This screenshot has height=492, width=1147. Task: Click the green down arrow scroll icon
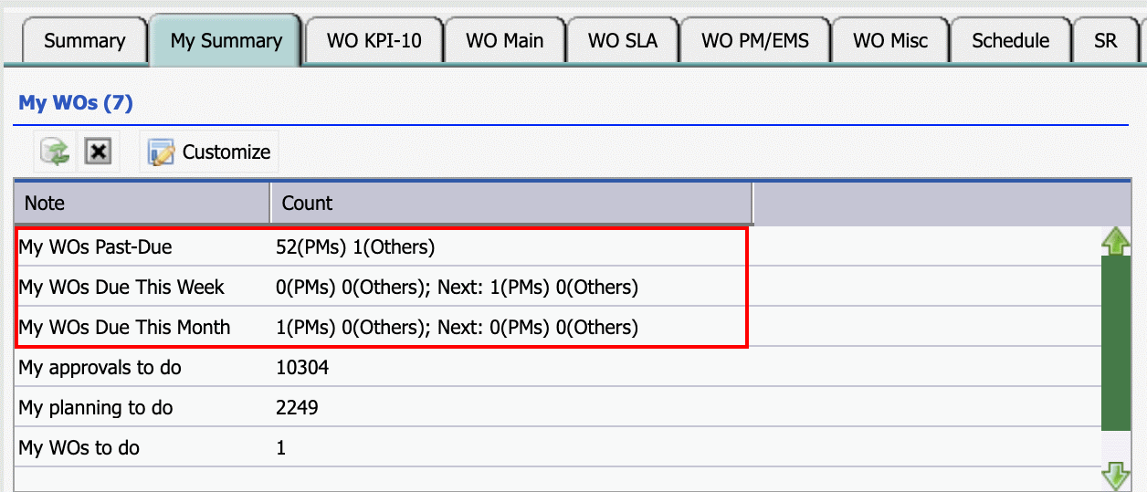[x=1116, y=476]
